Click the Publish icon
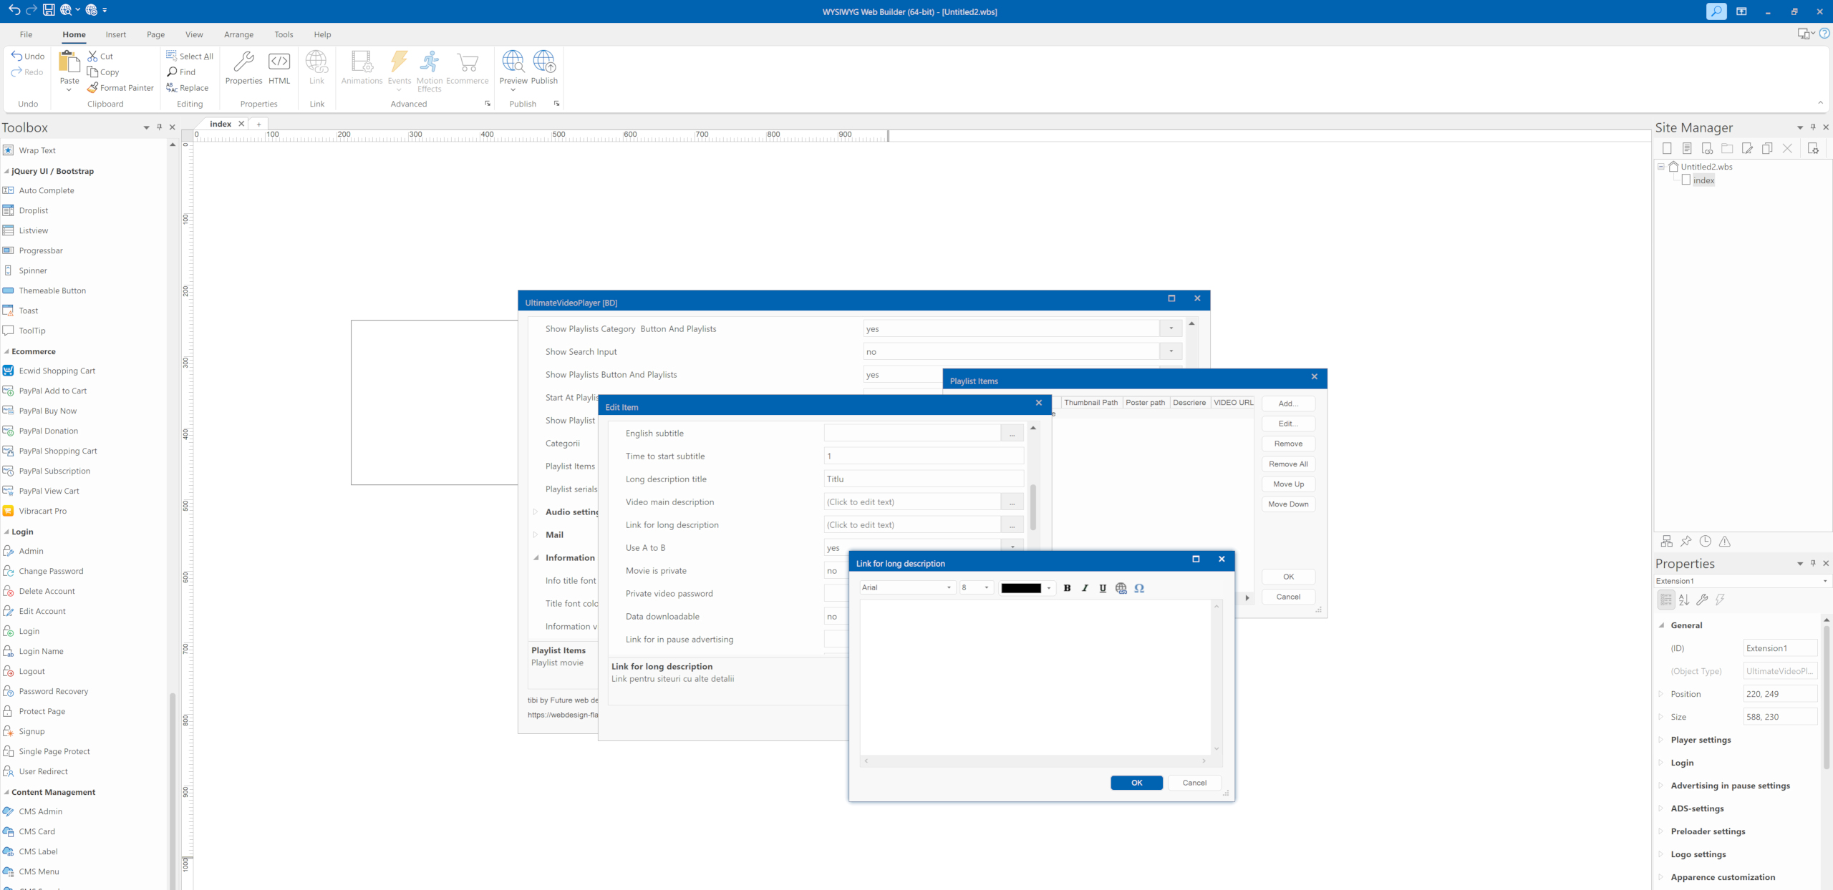Screen dimensions: 1833x890 click(x=544, y=68)
